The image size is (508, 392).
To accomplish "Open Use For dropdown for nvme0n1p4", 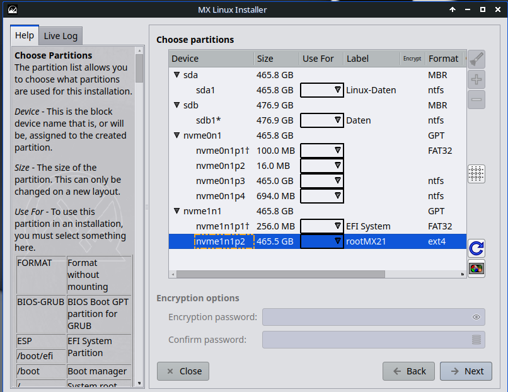I will click(321, 196).
